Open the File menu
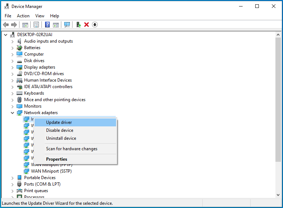This screenshot has width=283, height=208. pos(8,16)
